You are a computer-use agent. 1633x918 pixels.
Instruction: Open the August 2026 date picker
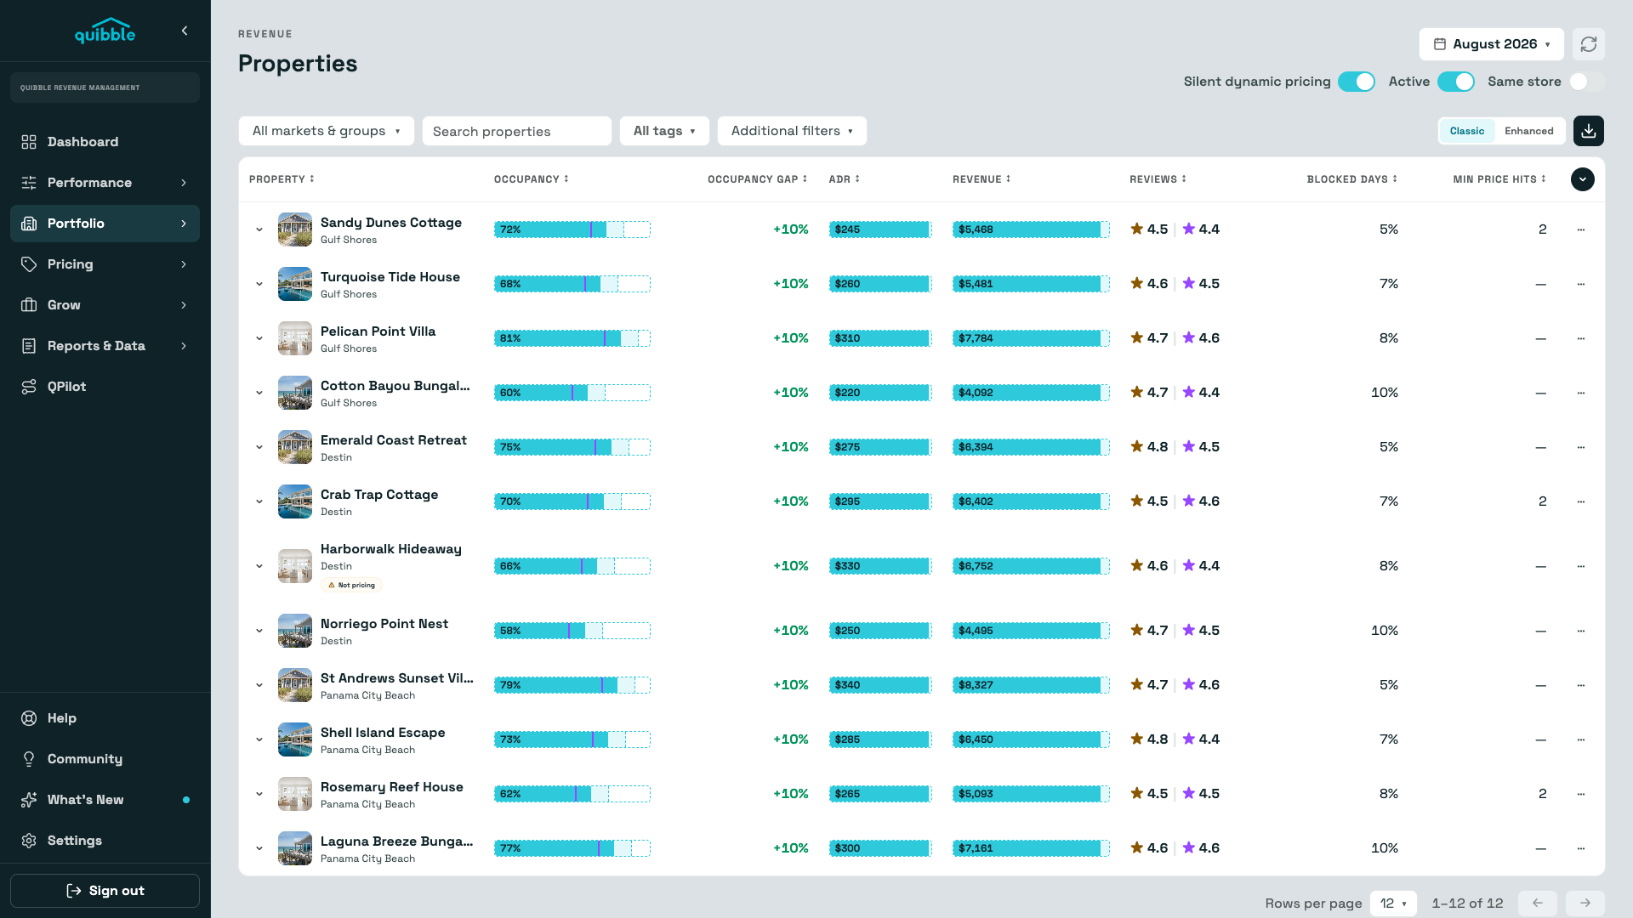[1492, 44]
